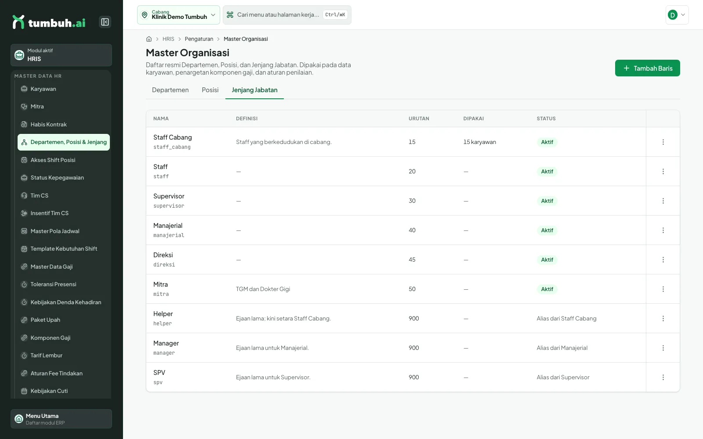Click the Mitra sidebar icon
Image resolution: width=703 pixels, height=439 pixels.
24,107
